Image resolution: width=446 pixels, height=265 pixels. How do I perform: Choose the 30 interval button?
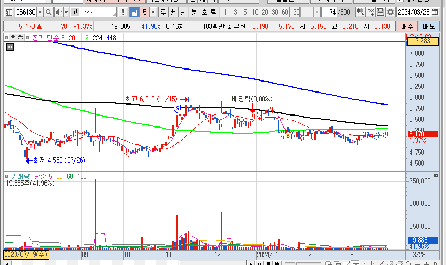coord(275,12)
